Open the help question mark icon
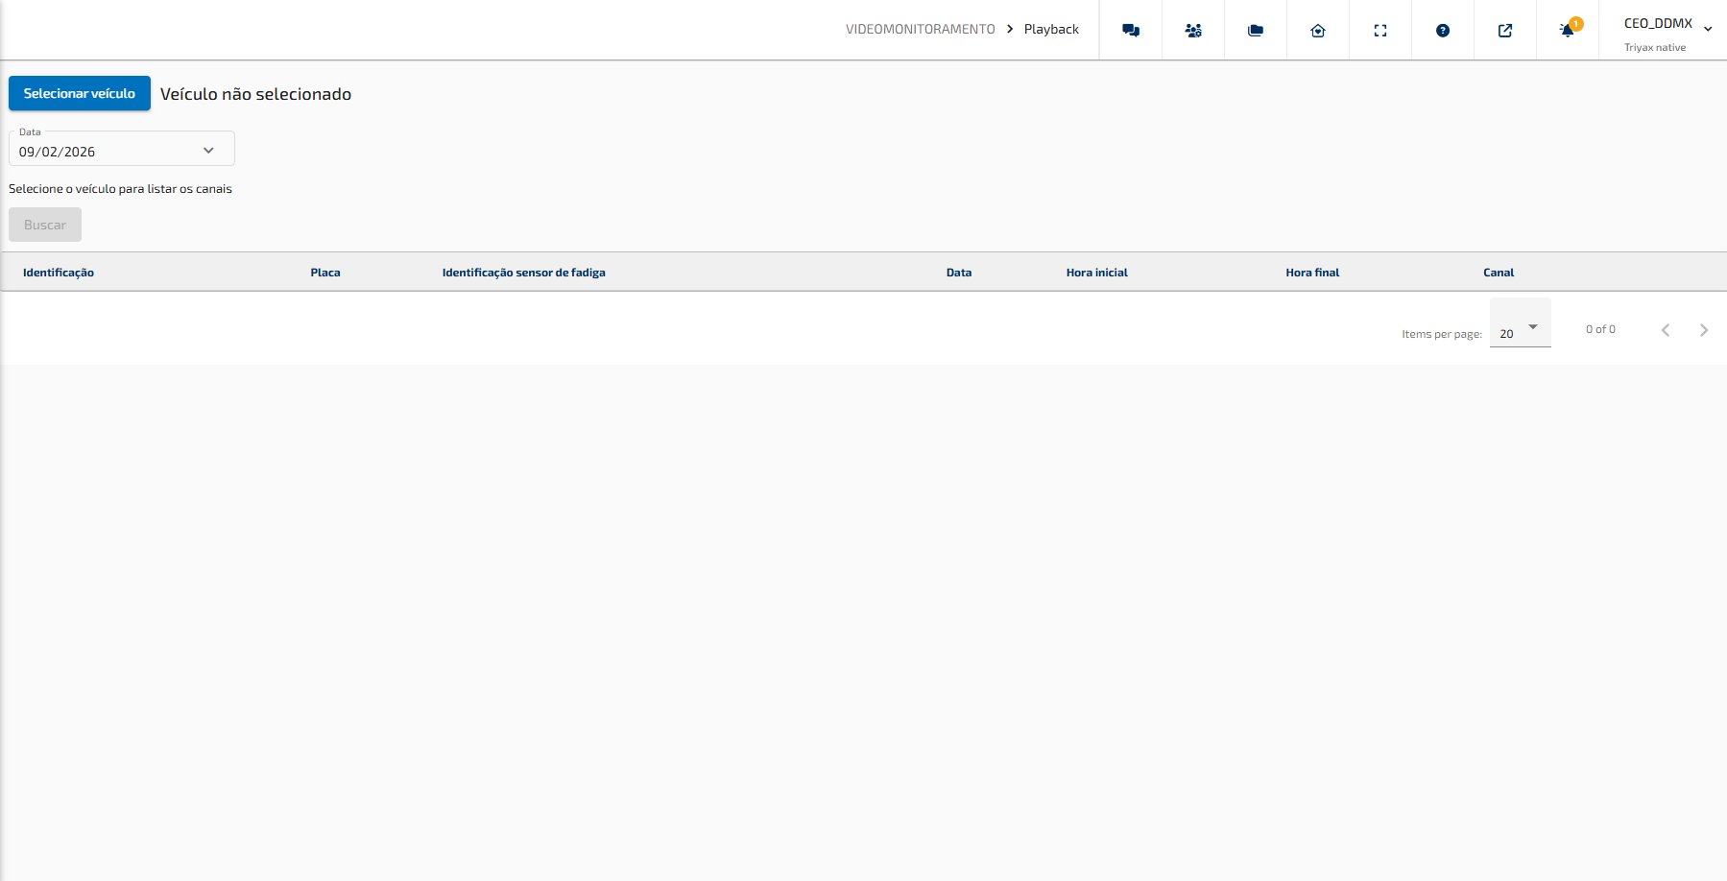1727x881 pixels. [x=1443, y=31]
